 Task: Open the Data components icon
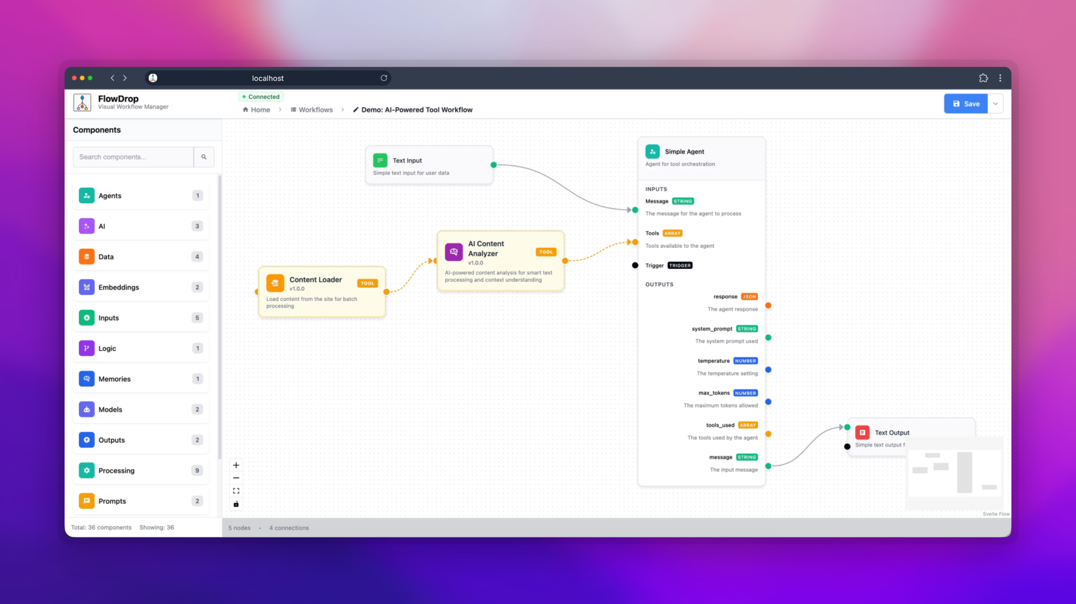86,256
